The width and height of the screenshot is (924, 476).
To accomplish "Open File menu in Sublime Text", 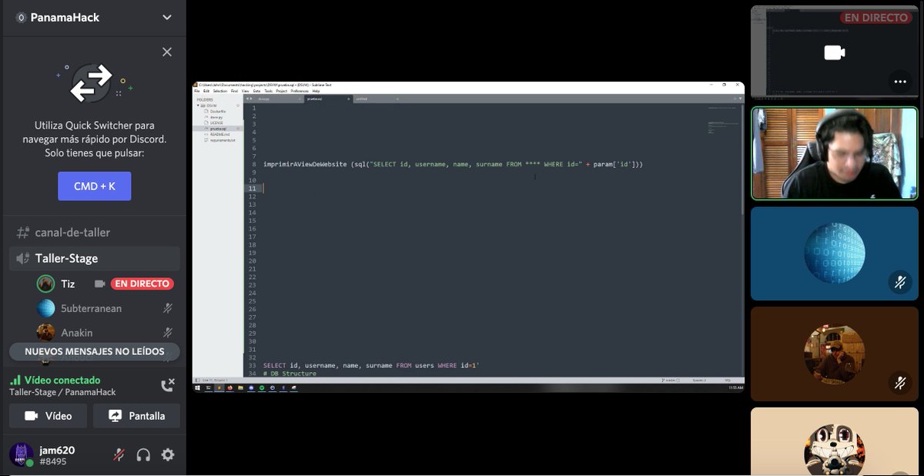I will point(196,91).
